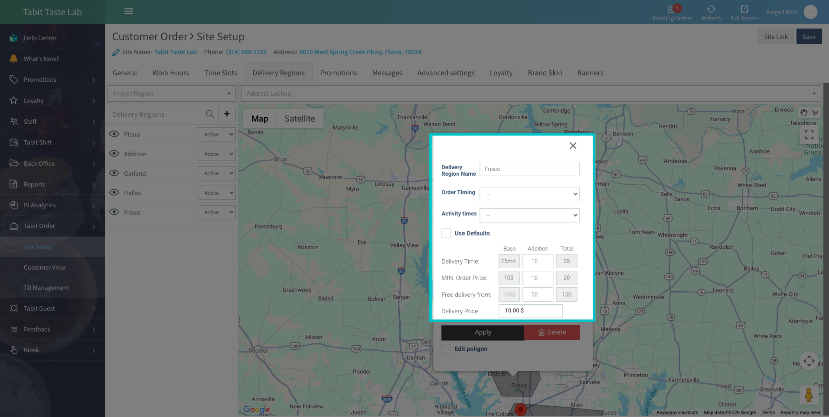Change Addison status dropdown

tap(217, 154)
